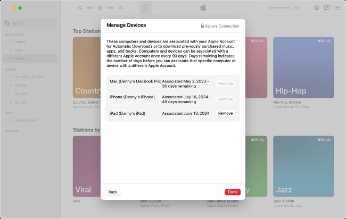Open the Country station tile
Screen dimensions: 346x219
(x=87, y=68)
